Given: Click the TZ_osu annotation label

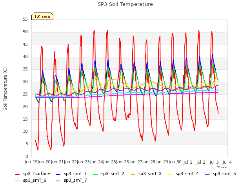Looking at the screenshot, I should point(42,16).
